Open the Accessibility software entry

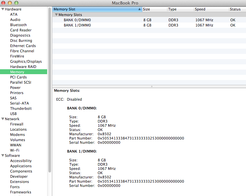coord(21,161)
